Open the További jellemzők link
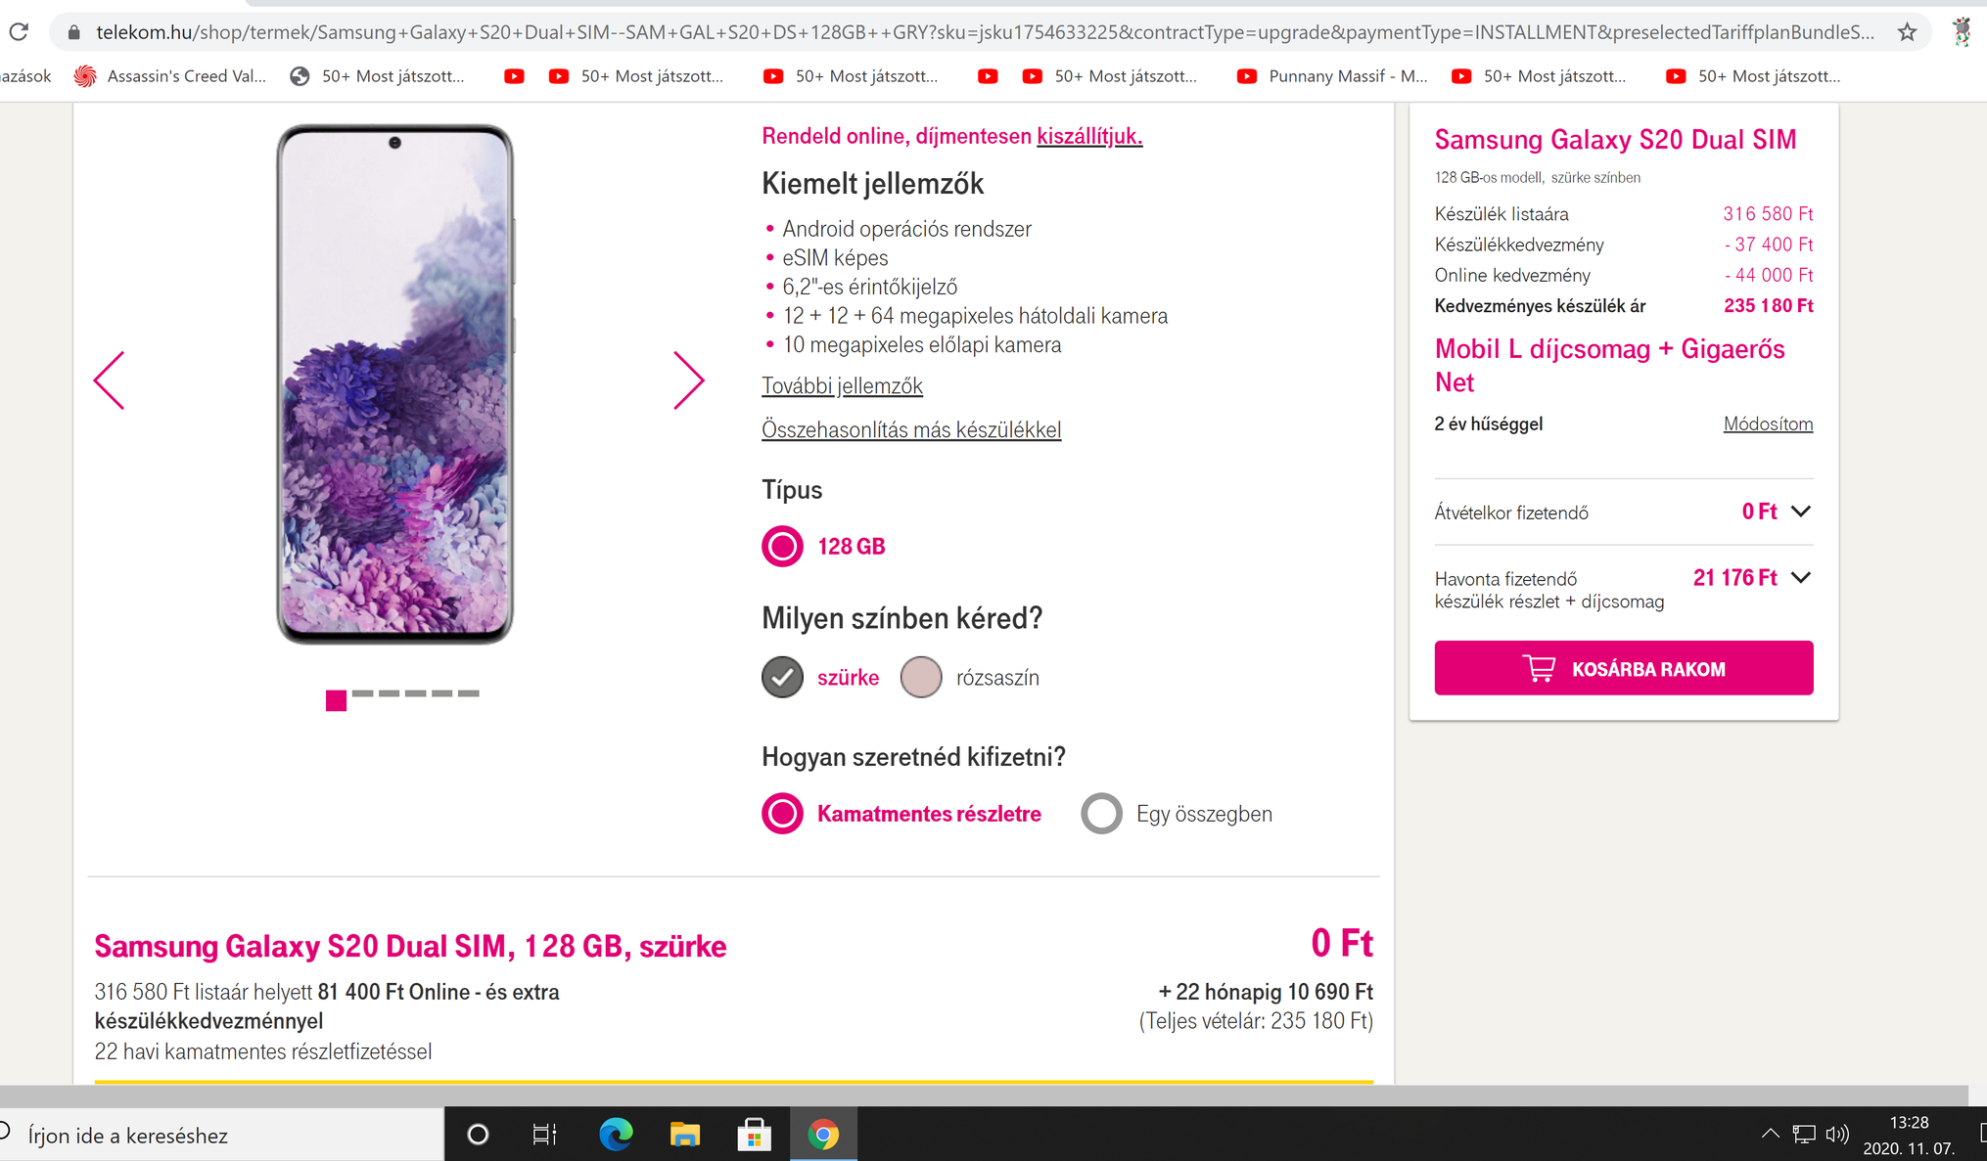 [x=842, y=385]
